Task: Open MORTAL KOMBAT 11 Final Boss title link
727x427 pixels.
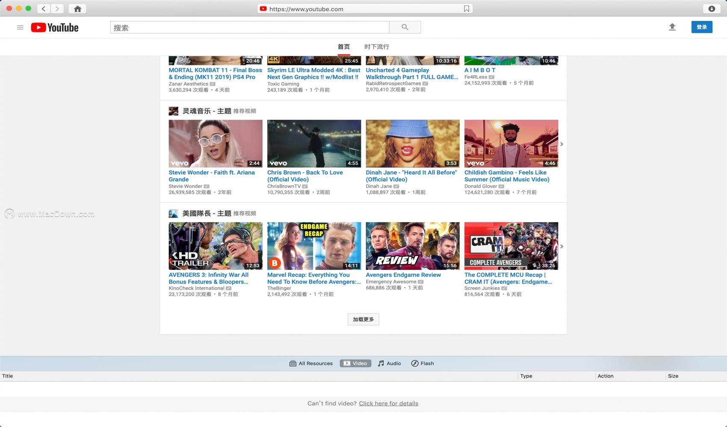Action: coord(215,73)
